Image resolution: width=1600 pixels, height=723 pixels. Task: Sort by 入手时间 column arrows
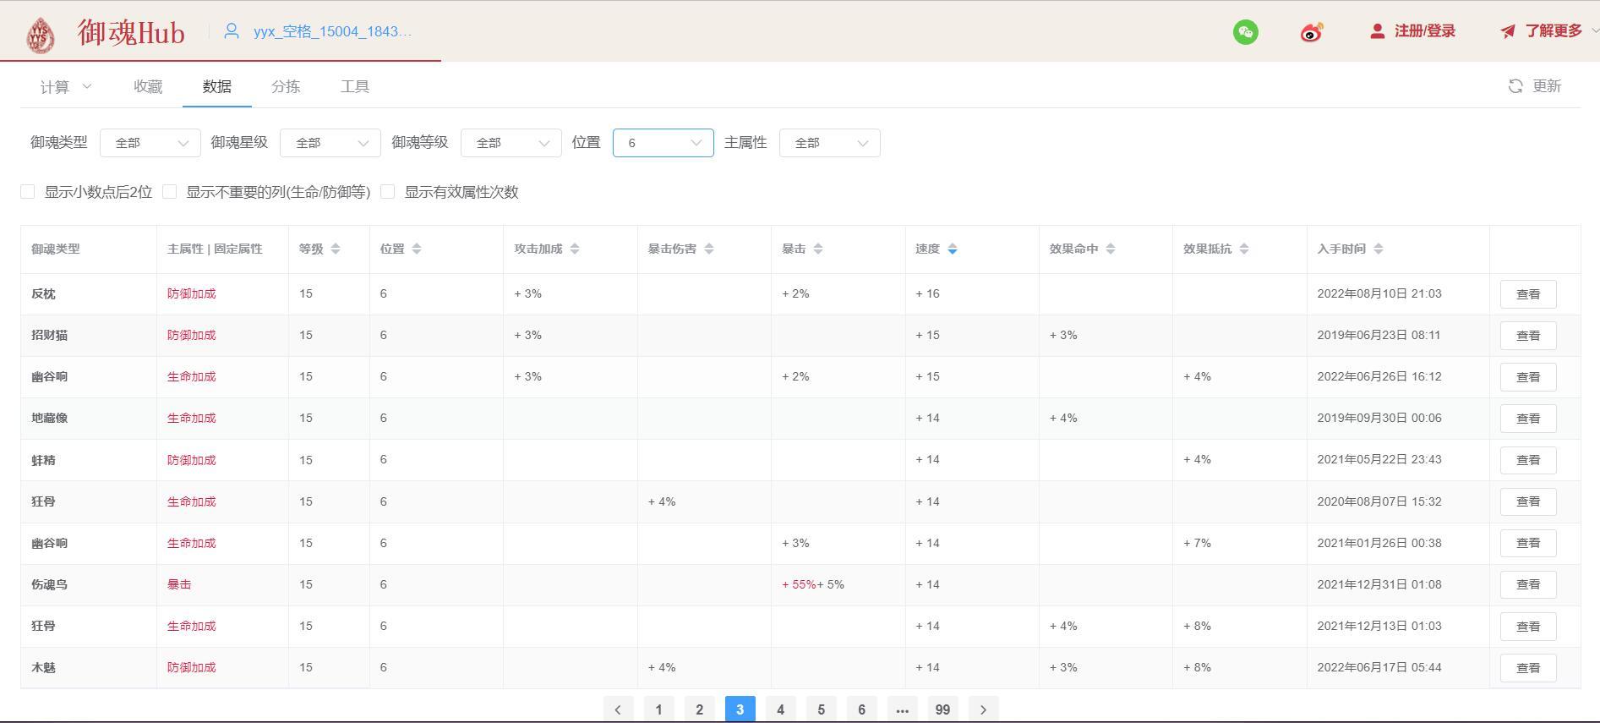(x=1379, y=249)
